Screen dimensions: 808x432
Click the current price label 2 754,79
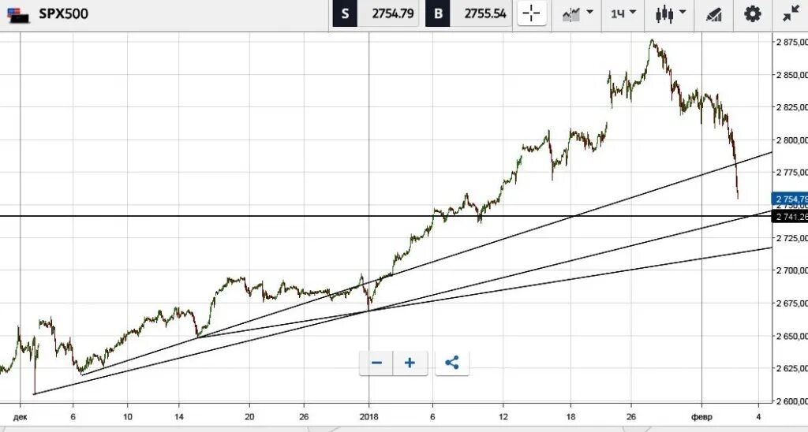pyautogui.click(x=790, y=199)
